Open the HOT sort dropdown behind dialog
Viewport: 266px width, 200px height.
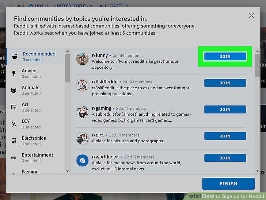tap(39, 5)
